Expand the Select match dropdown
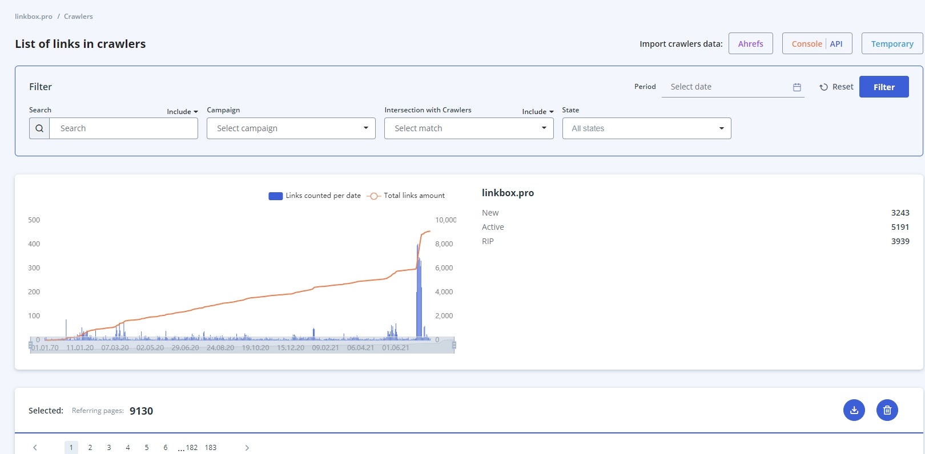 [x=469, y=128]
